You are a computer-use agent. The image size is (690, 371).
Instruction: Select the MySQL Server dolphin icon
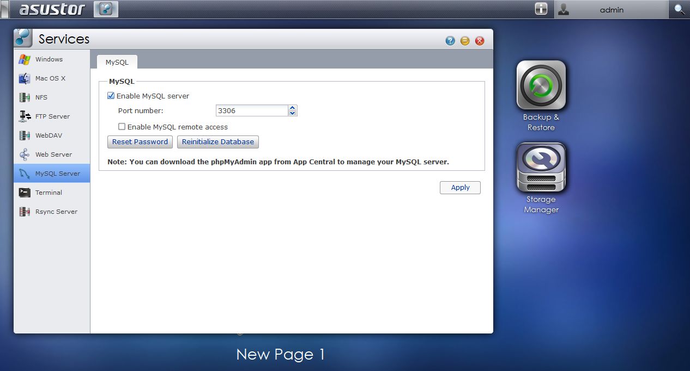tap(25, 174)
